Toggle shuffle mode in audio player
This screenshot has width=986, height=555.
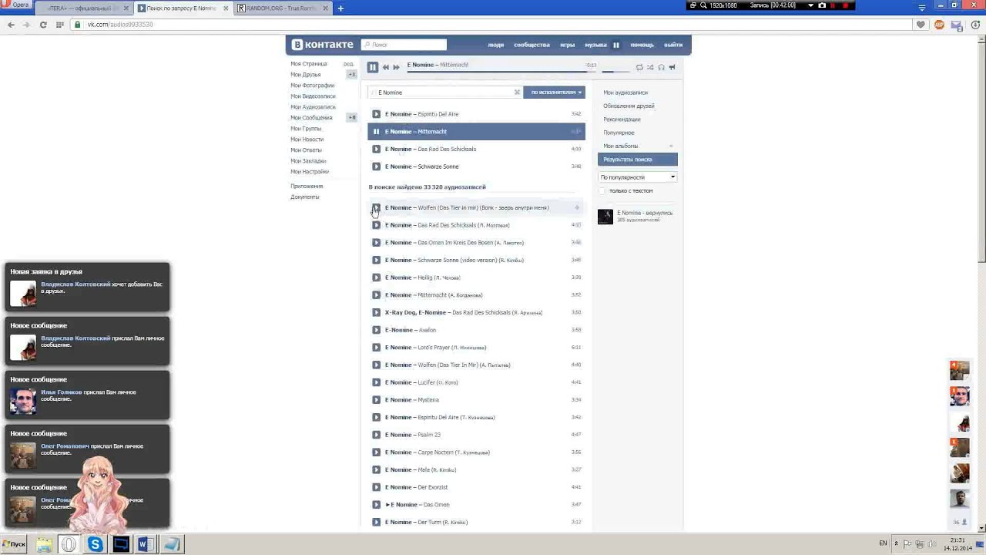click(x=650, y=67)
